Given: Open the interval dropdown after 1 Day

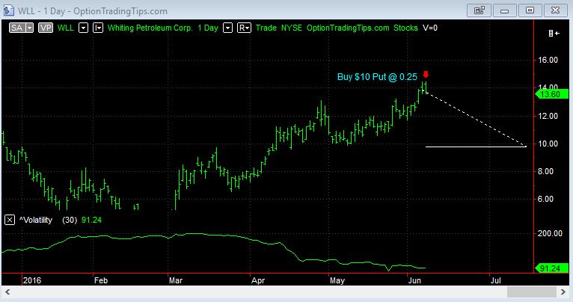Looking at the screenshot, I should point(227,28).
